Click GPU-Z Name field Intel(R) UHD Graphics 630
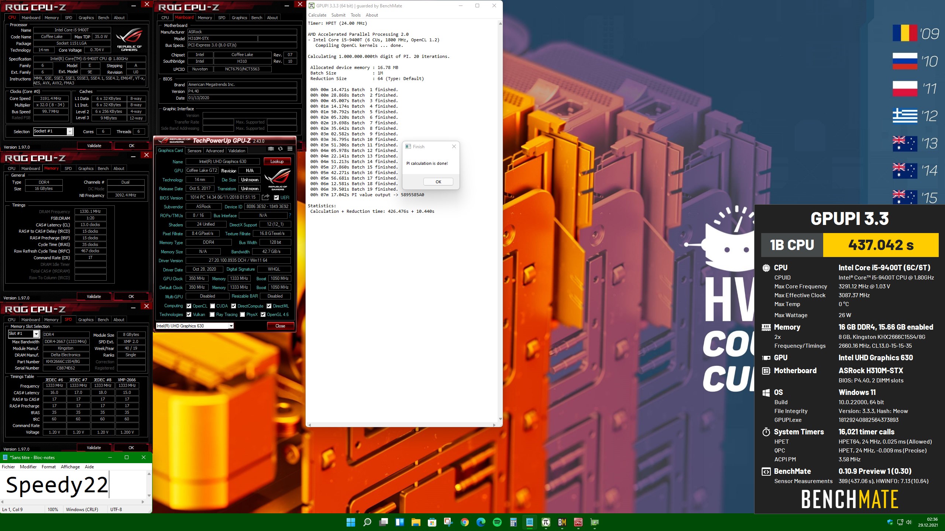The image size is (945, 531). coord(223,162)
